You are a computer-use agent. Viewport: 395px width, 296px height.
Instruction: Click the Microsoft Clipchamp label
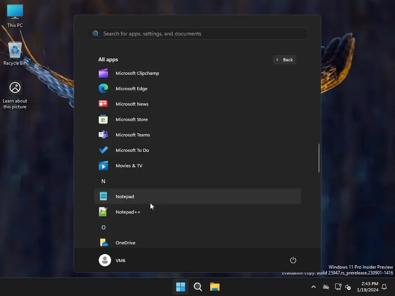click(x=137, y=73)
